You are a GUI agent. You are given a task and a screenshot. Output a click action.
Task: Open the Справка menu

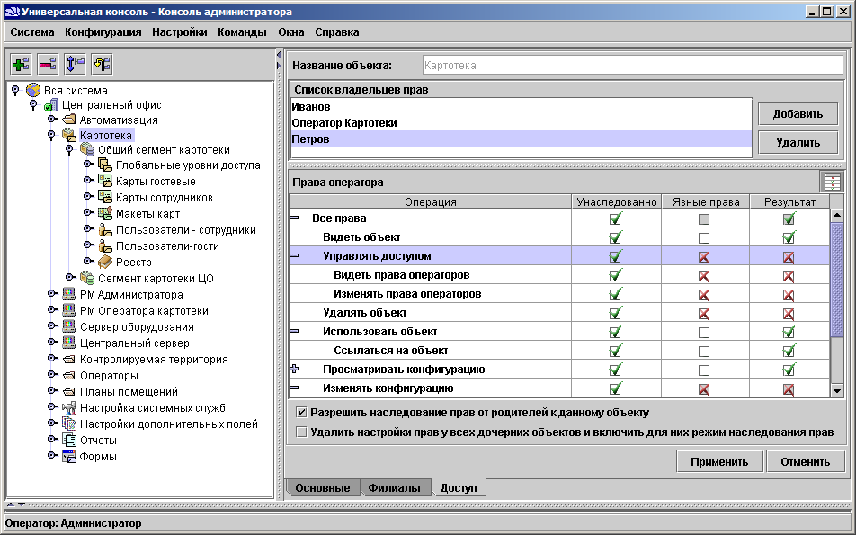click(337, 32)
